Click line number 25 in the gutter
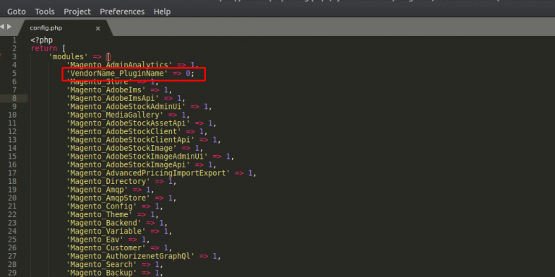Screen dimensions: 555x277 coord(12,239)
